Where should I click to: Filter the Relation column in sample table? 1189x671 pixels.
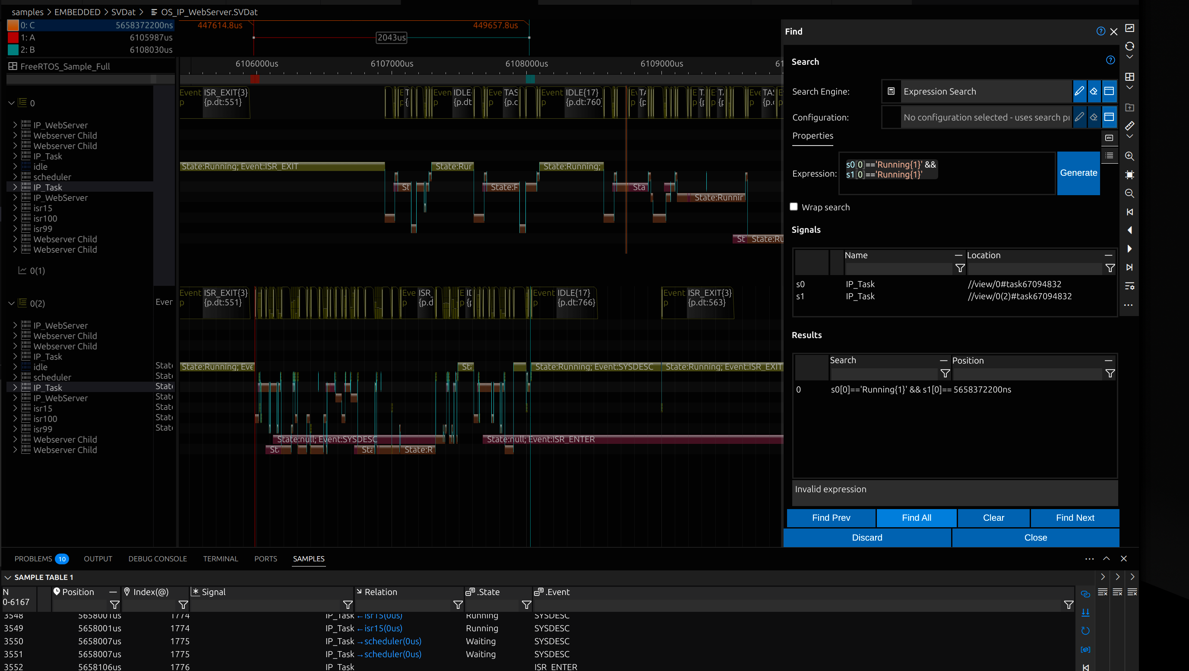(457, 605)
